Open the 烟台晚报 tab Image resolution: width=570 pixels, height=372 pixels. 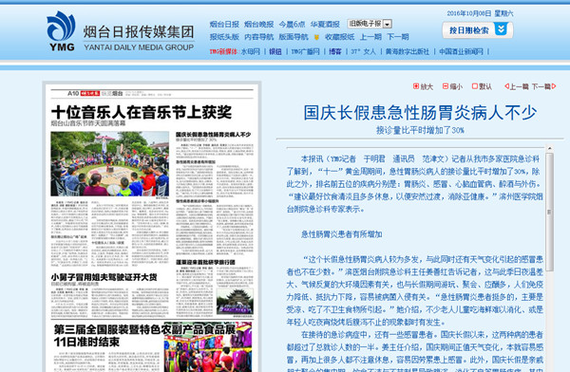pos(258,25)
